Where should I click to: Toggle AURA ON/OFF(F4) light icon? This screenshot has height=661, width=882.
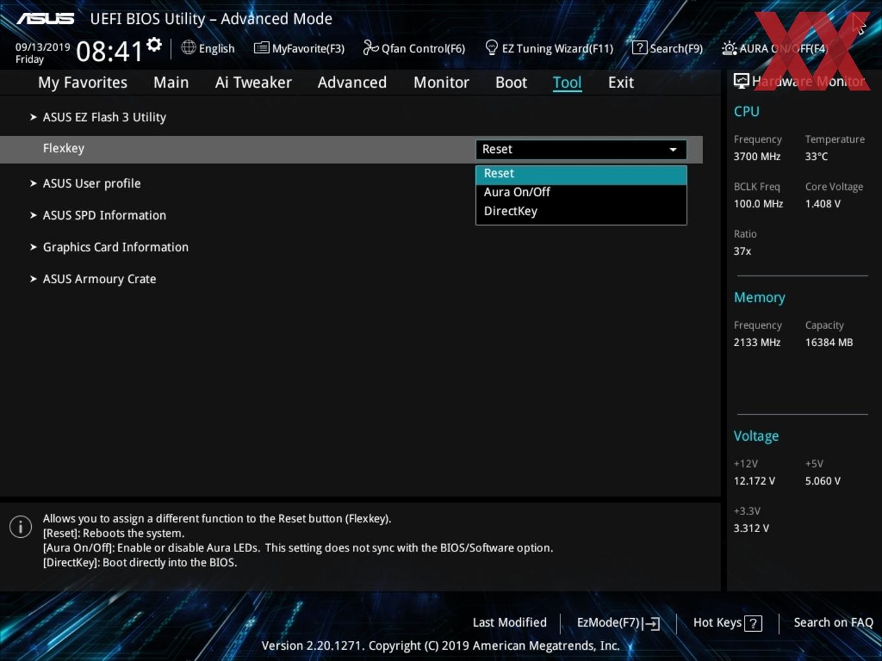tap(729, 48)
